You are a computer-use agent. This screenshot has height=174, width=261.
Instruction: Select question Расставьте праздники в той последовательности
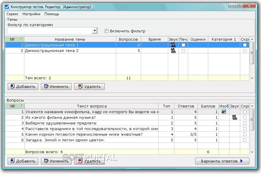point(127,129)
